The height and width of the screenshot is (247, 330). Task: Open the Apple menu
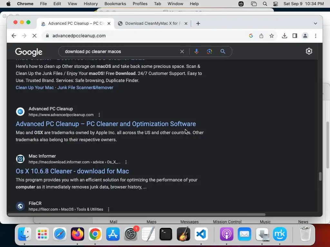[x=8, y=4]
